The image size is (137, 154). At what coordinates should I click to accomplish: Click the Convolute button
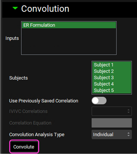(24, 147)
